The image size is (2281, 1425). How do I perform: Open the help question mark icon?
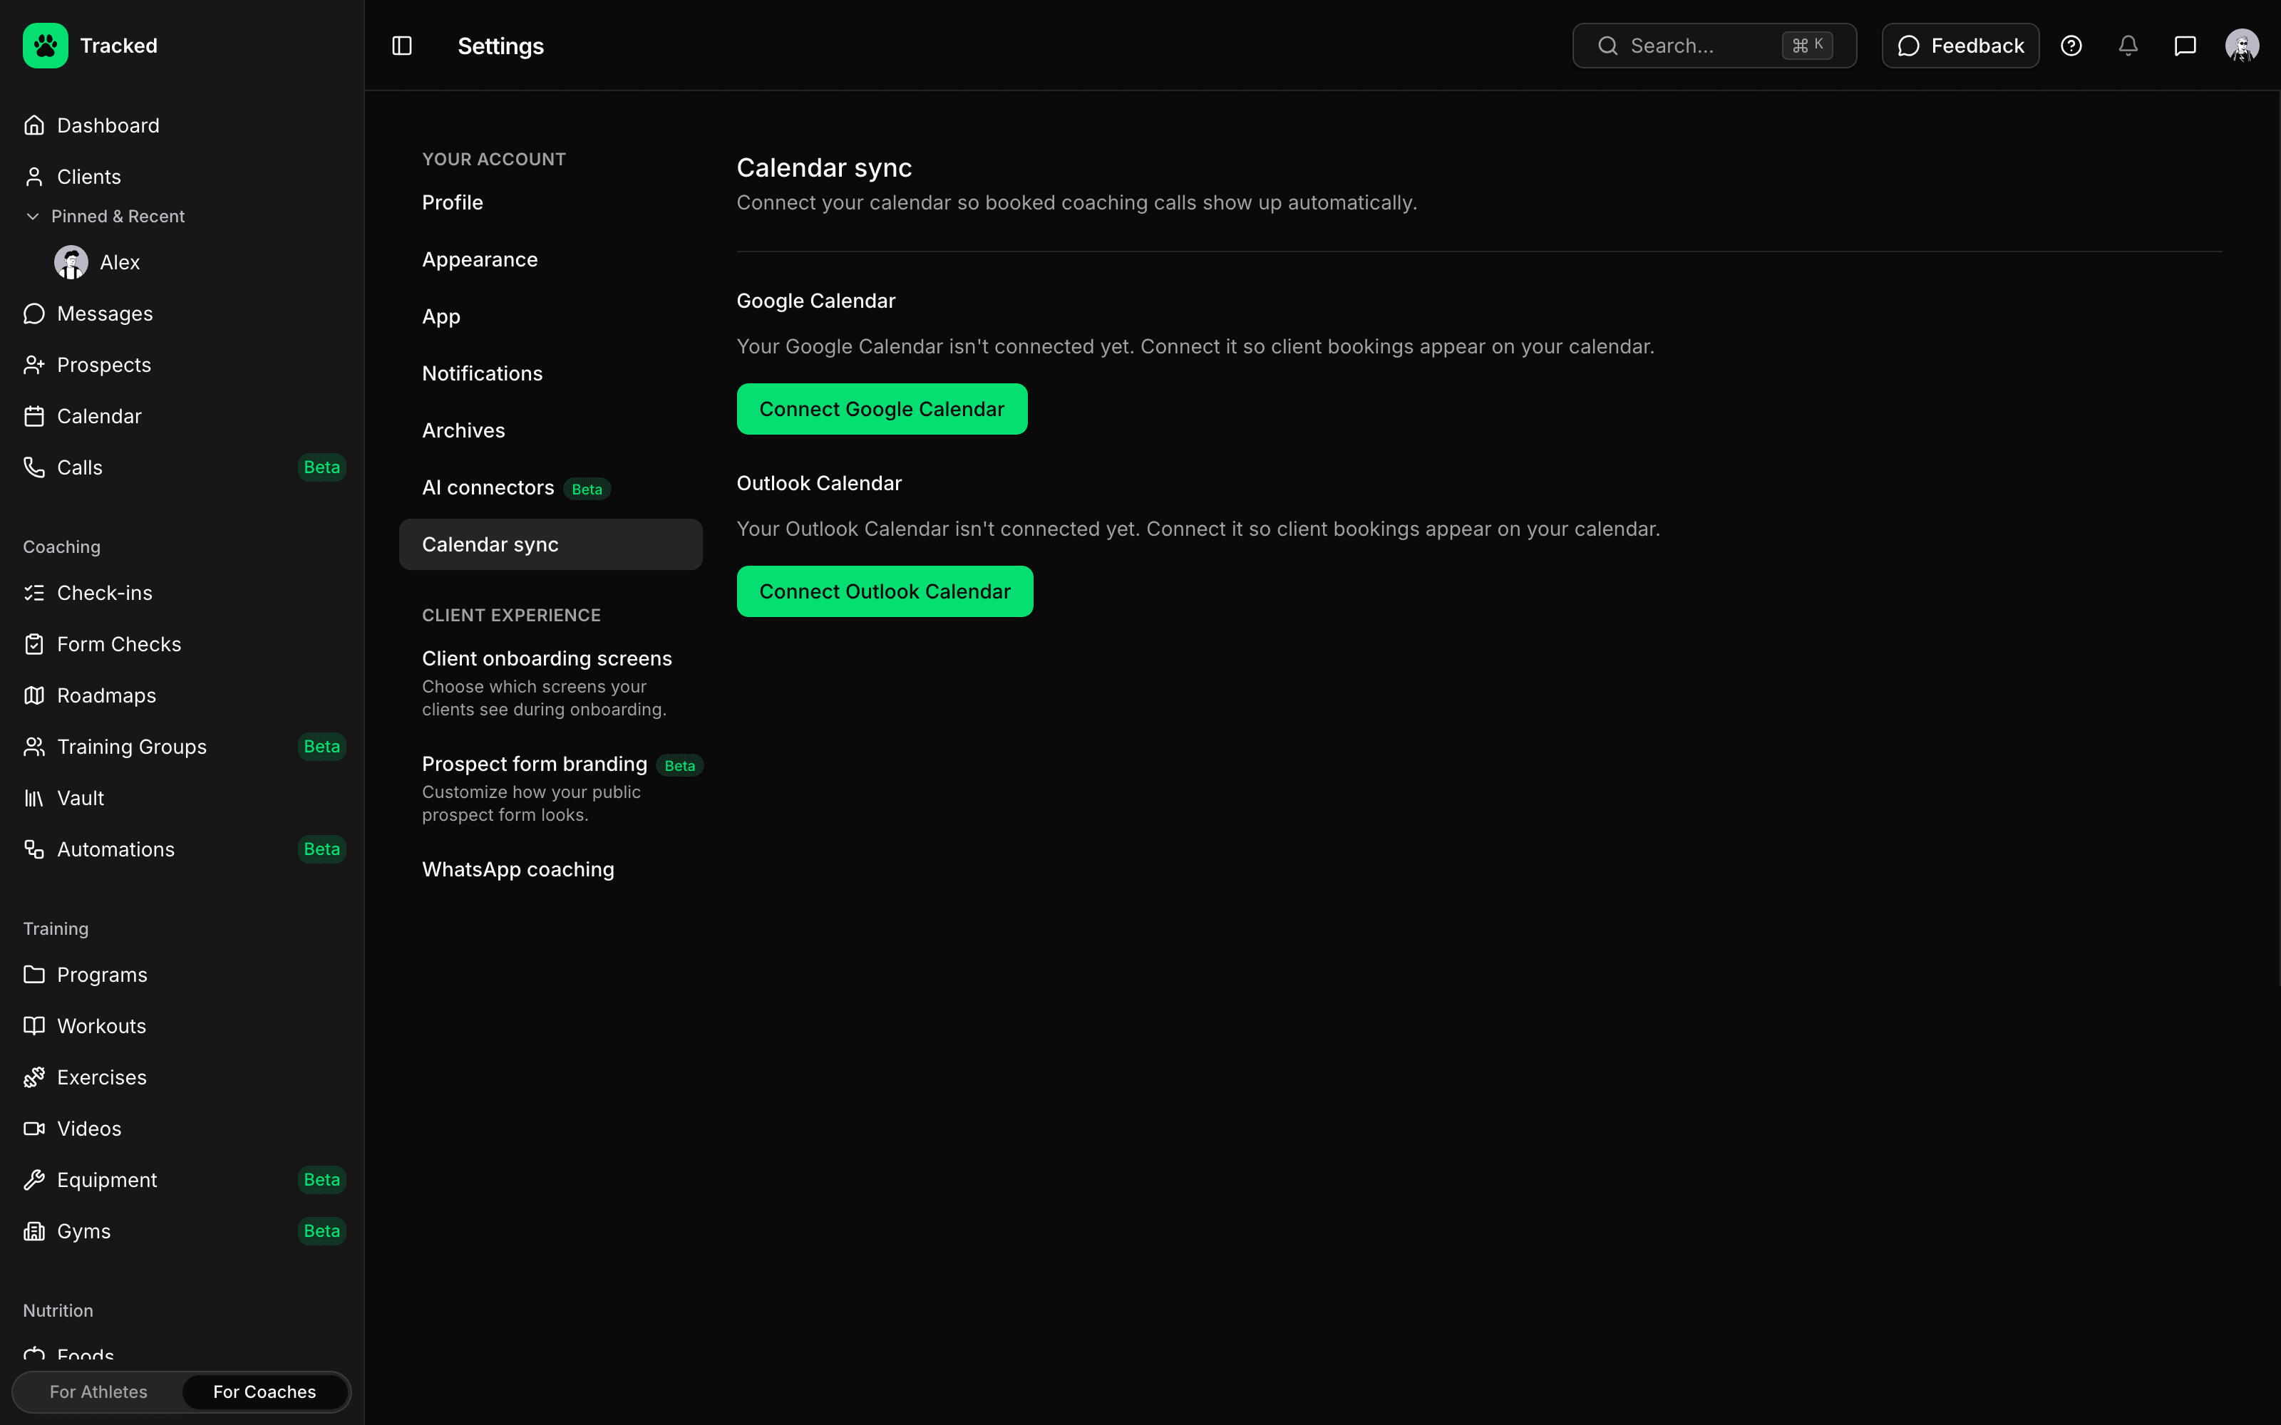2071,45
